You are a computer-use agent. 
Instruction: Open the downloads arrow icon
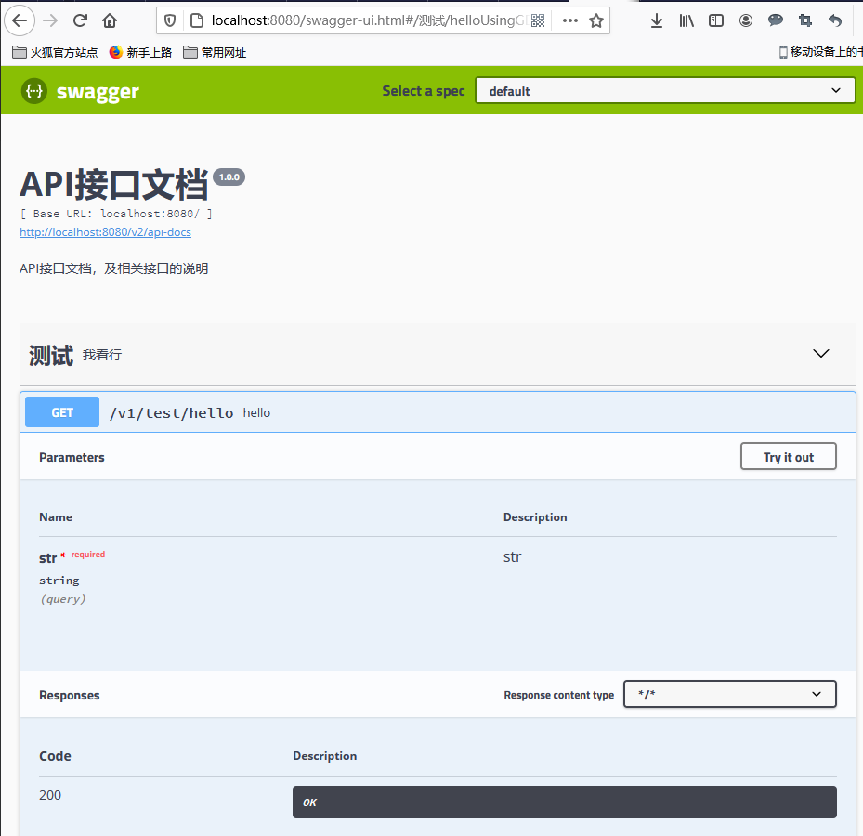click(656, 21)
